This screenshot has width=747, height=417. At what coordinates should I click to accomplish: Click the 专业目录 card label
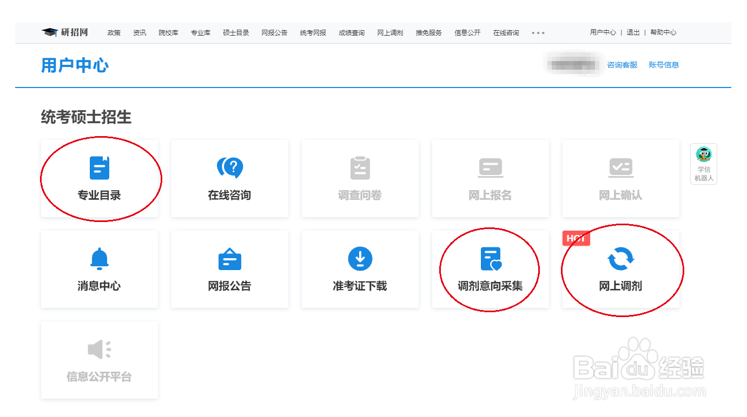[100, 196]
